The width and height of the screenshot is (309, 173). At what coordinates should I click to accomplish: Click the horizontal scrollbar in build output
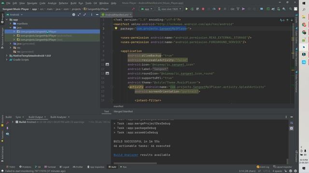135,163
